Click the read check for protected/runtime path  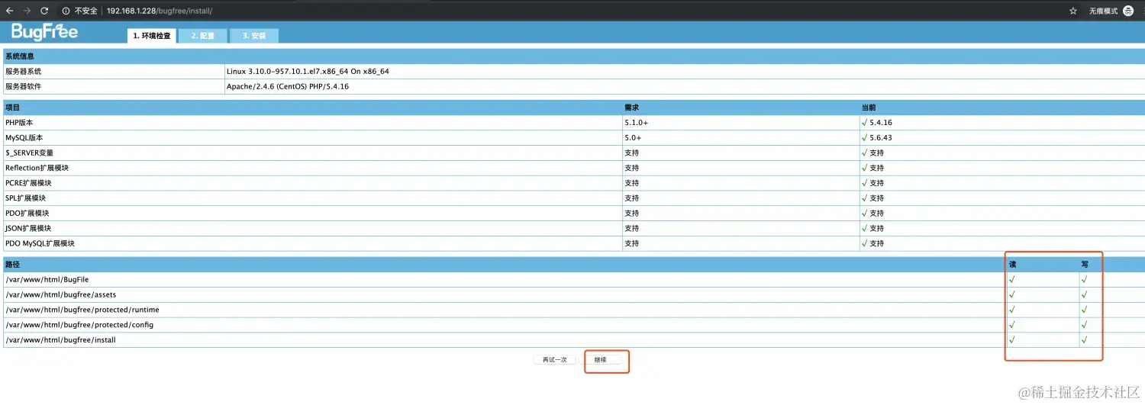1012,310
